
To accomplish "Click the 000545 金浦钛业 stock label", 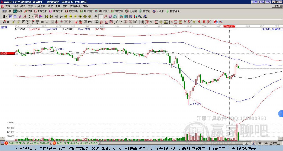I will [x=272, y=29].
